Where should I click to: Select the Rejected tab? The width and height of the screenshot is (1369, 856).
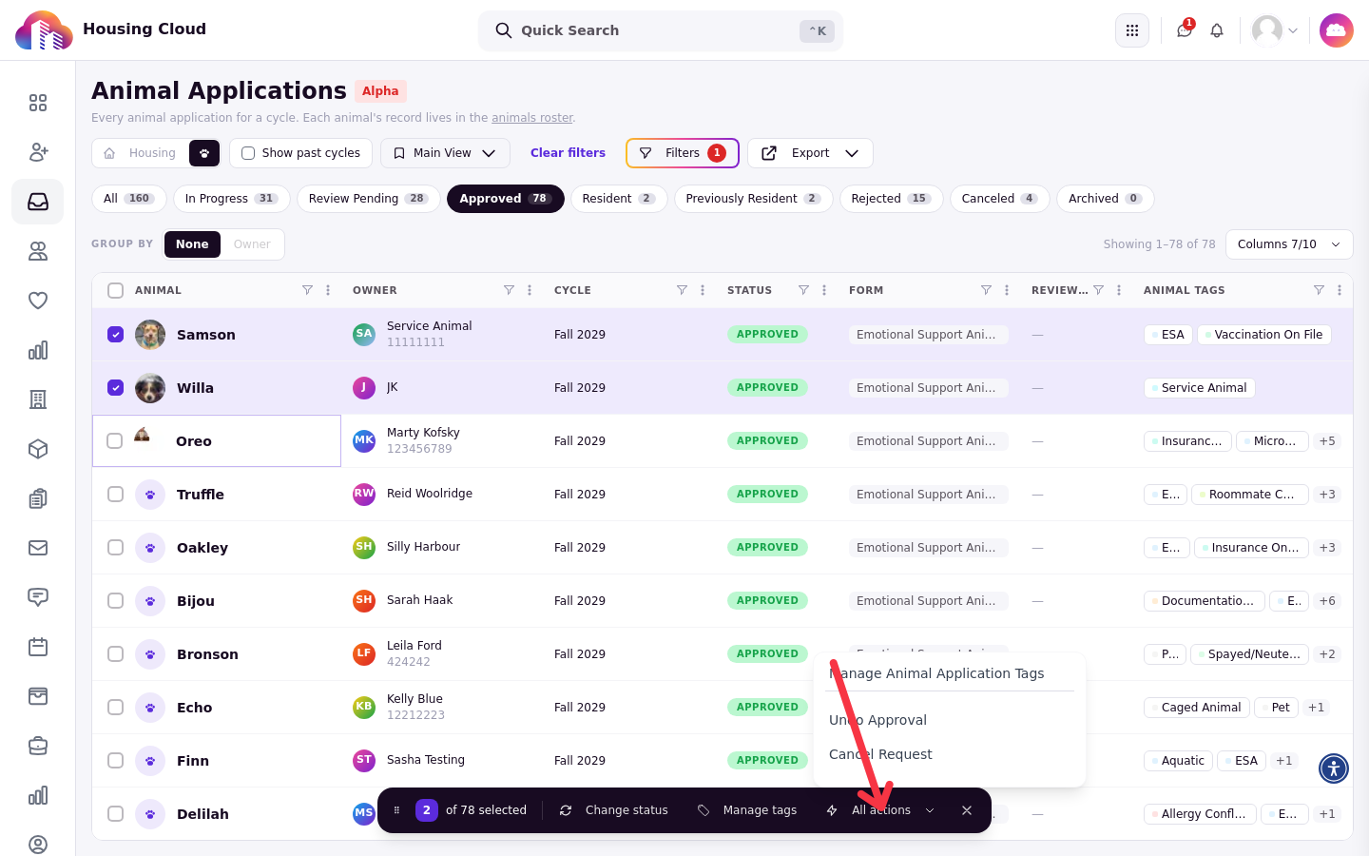pos(891,199)
